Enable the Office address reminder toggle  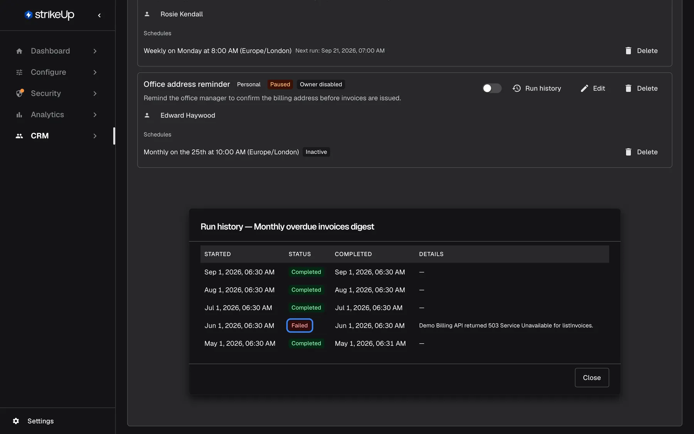pyautogui.click(x=492, y=88)
